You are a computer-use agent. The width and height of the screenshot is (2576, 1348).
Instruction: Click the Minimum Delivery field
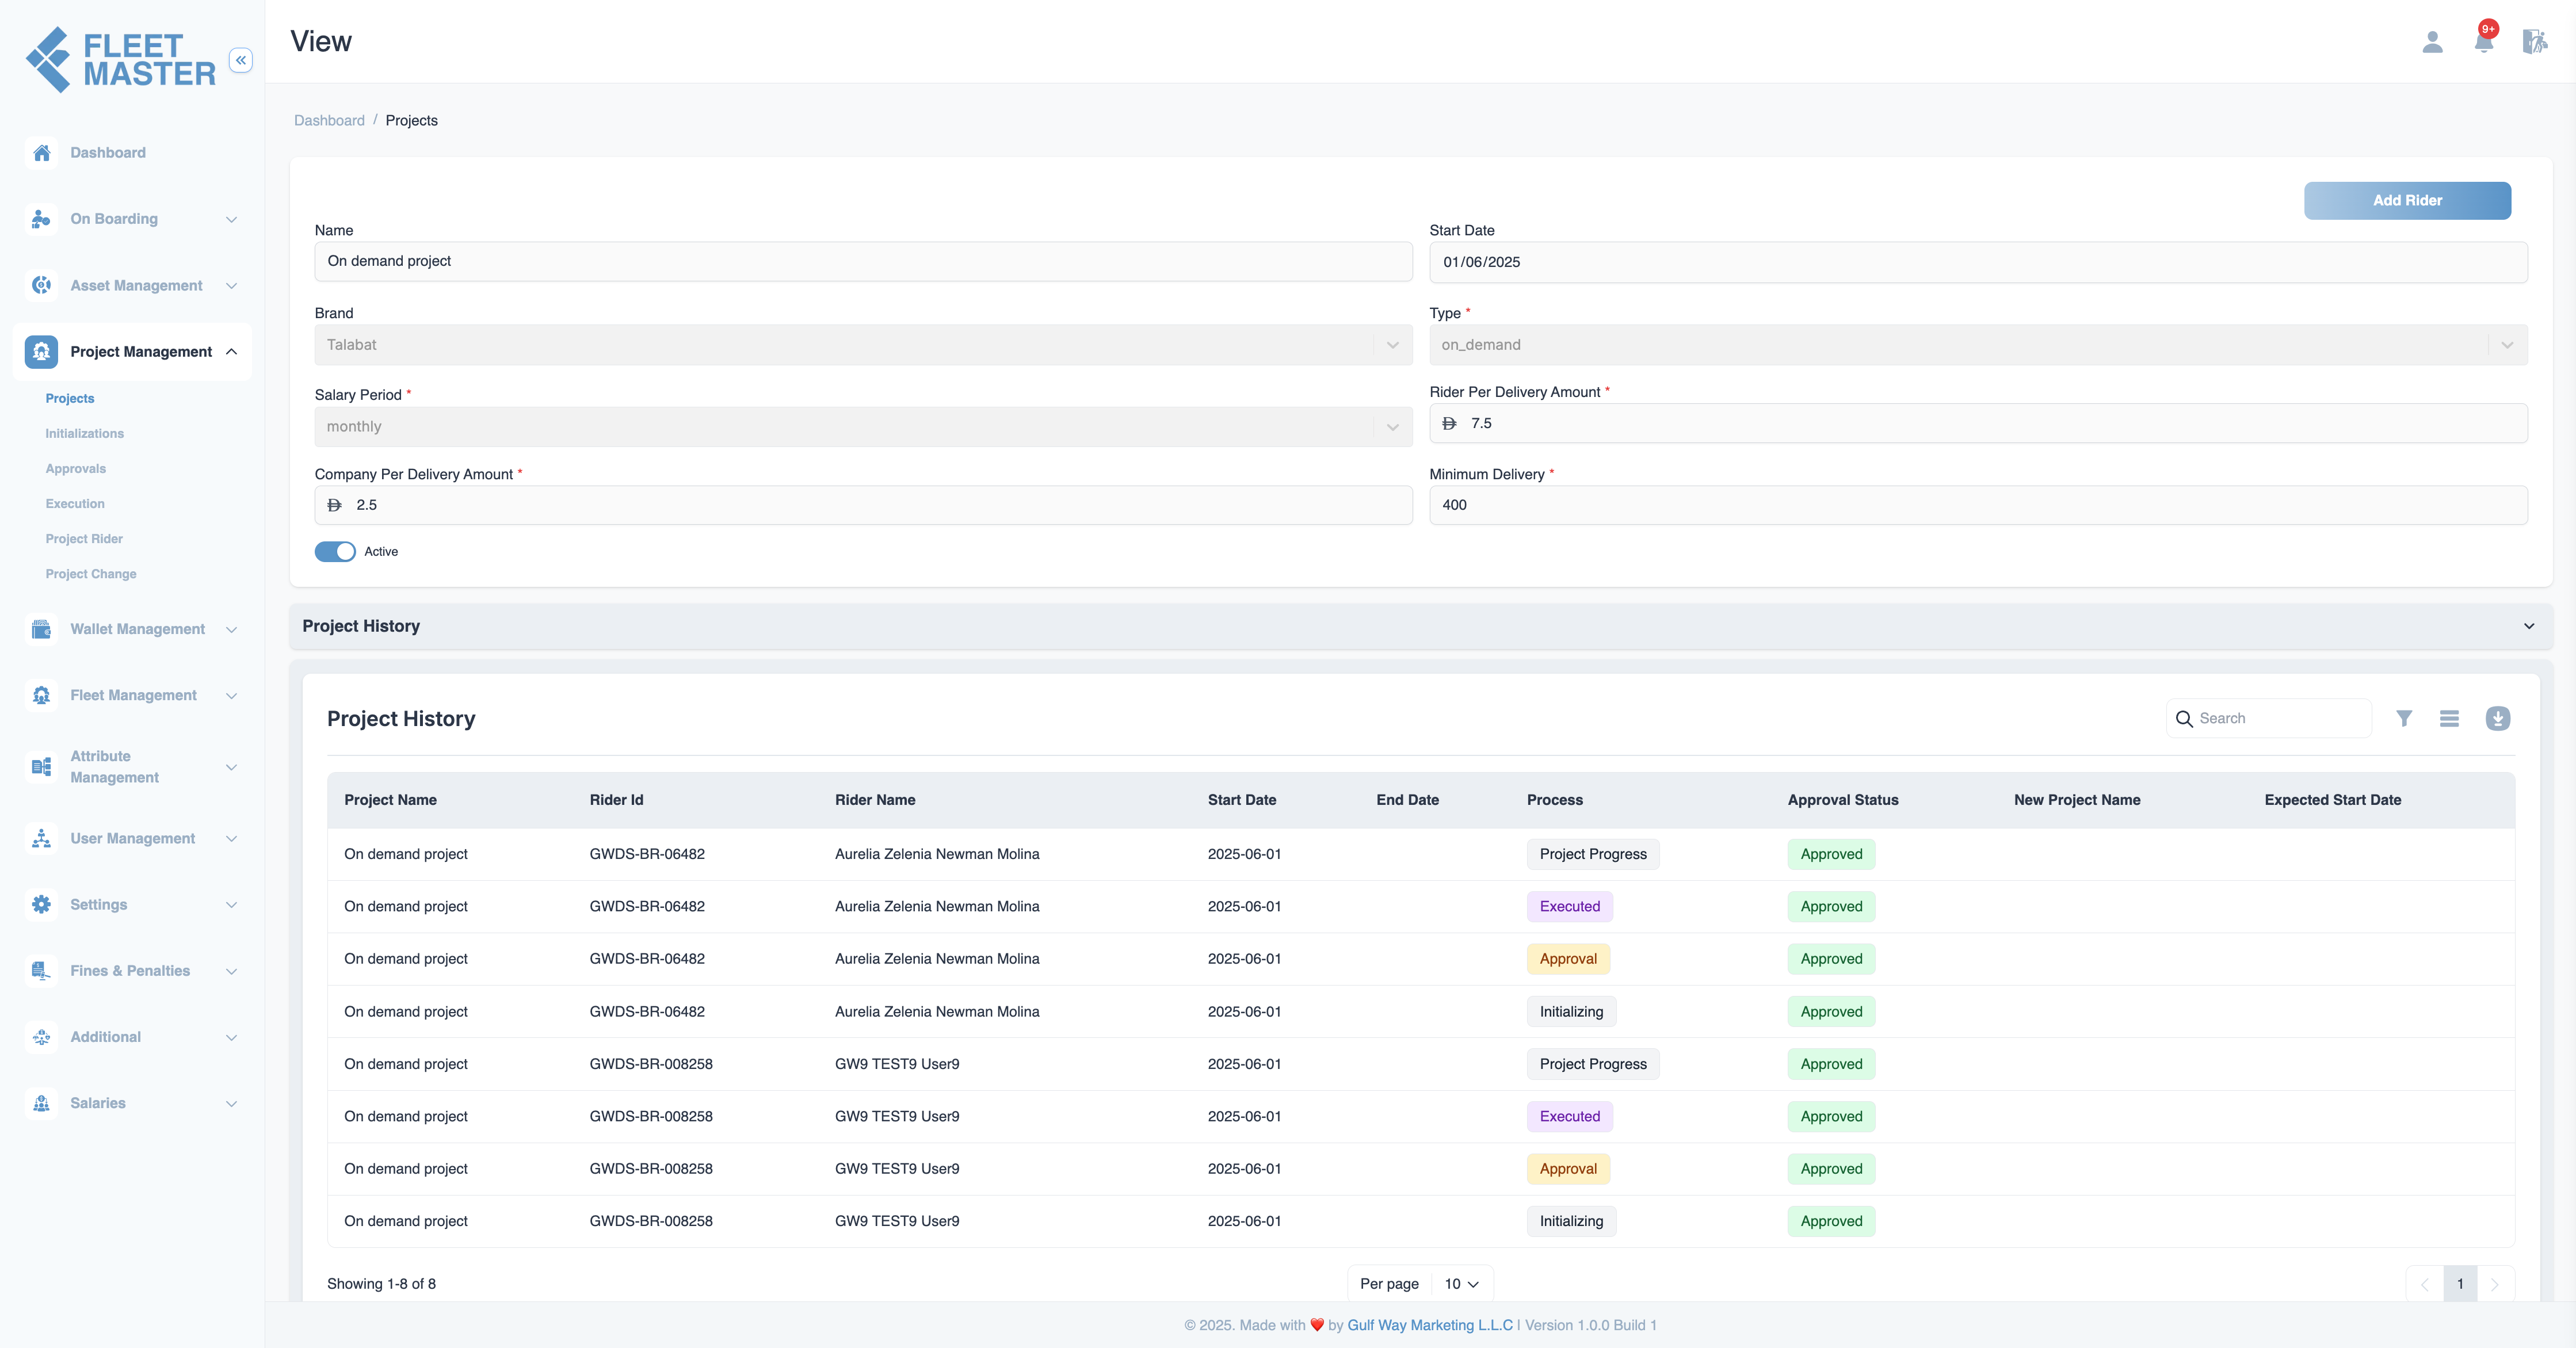coord(1978,505)
